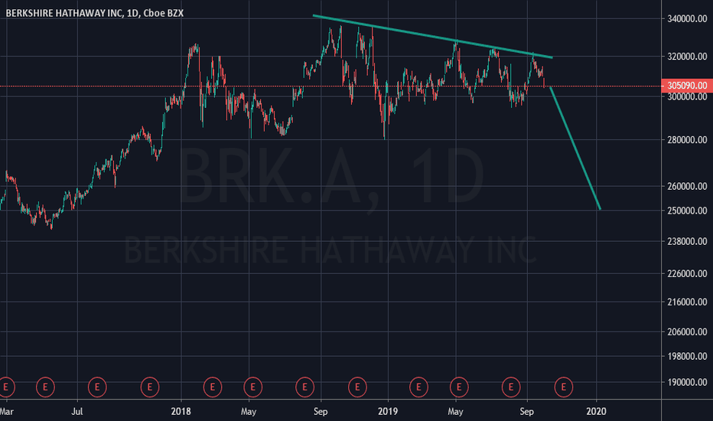Screen dimensions: 713x421
Task: Select the earnings marker just before 2018 label
Action: [x=150, y=387]
